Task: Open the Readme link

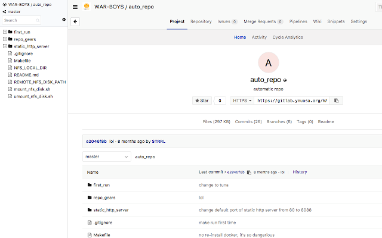Action: pyautogui.click(x=326, y=121)
